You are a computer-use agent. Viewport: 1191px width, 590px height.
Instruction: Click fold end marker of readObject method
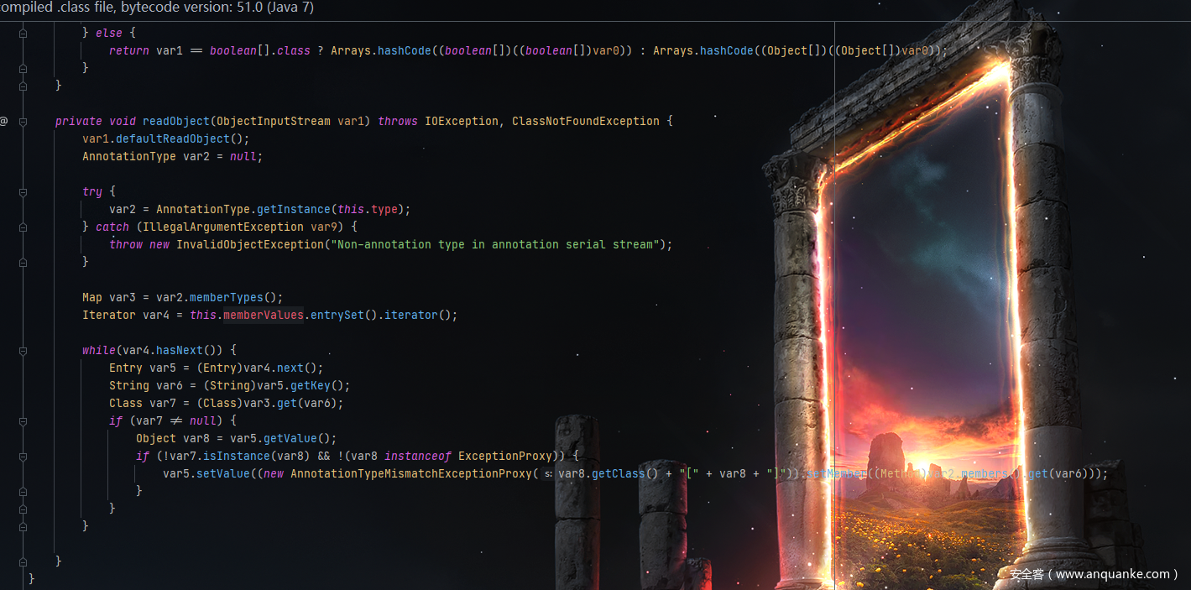23,561
